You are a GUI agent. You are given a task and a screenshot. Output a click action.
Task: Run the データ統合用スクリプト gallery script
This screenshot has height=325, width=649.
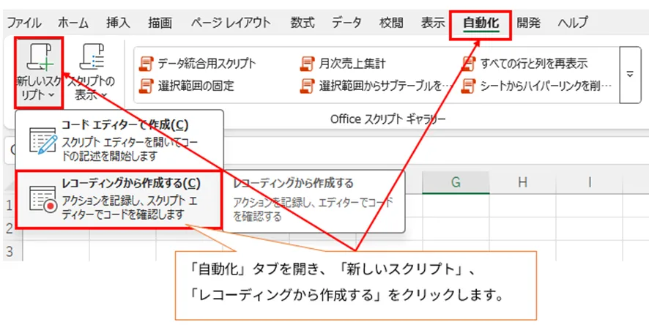tap(199, 64)
